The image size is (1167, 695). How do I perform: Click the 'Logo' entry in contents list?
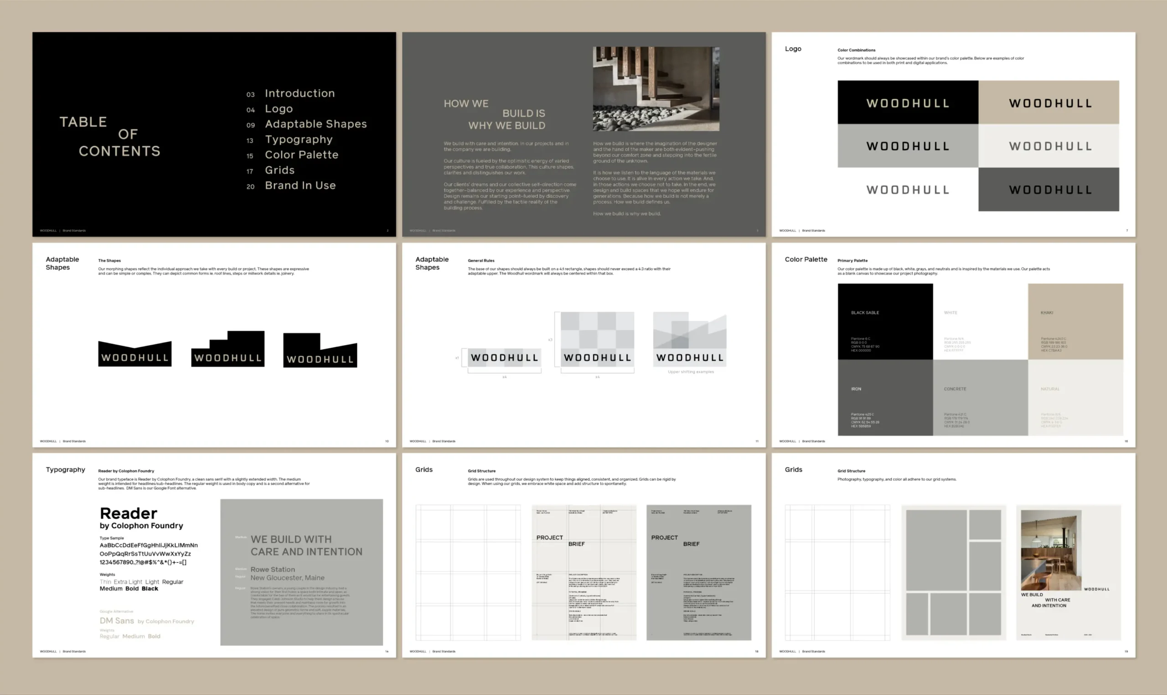[279, 108]
